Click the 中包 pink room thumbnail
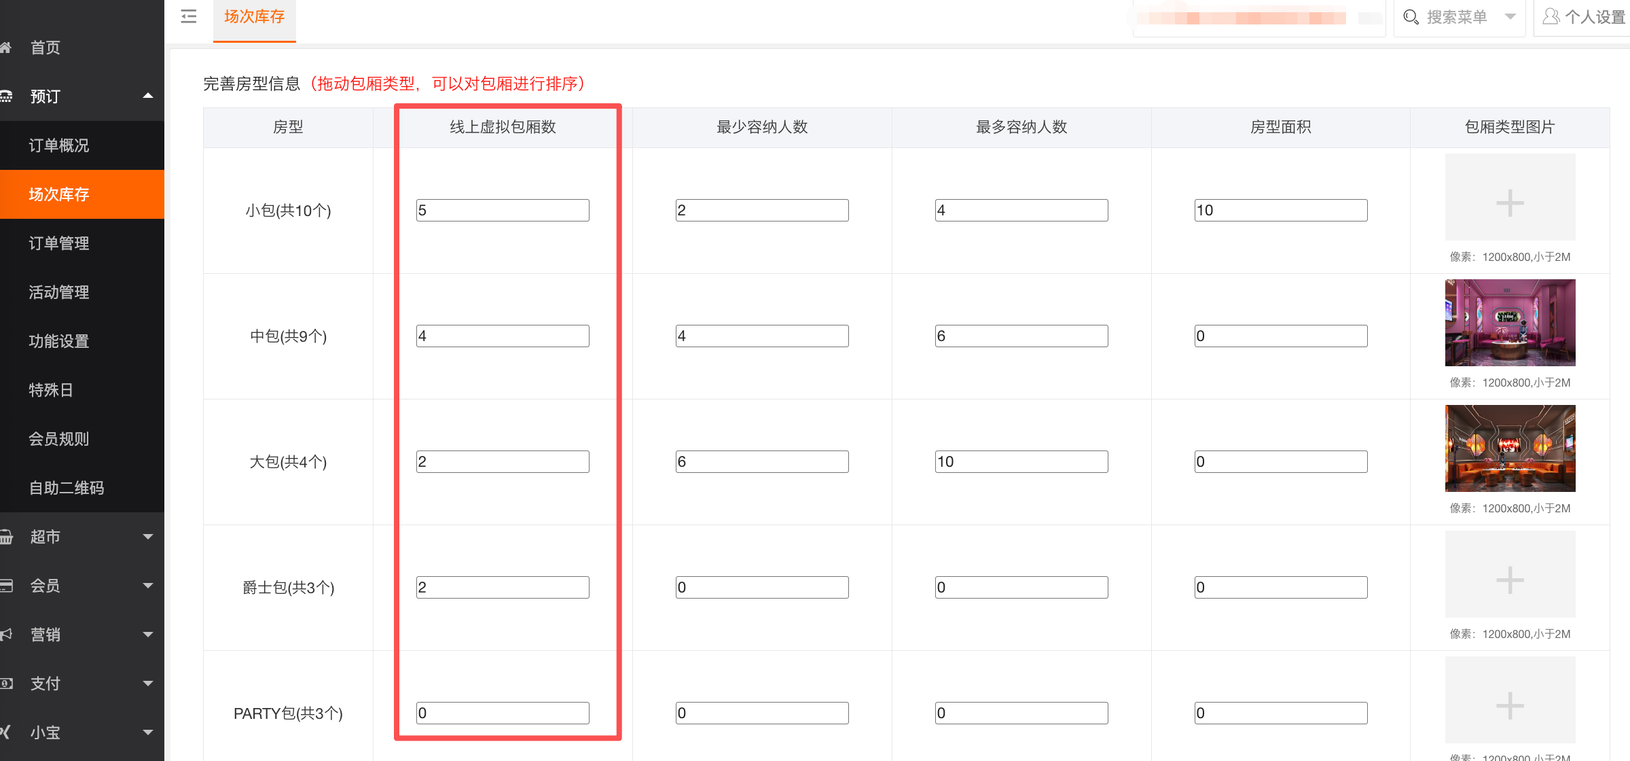The width and height of the screenshot is (1630, 761). (x=1510, y=323)
